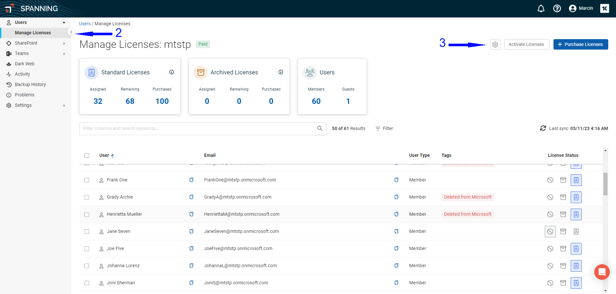
Task: Copy FrankOne email address
Action: pyautogui.click(x=396, y=180)
